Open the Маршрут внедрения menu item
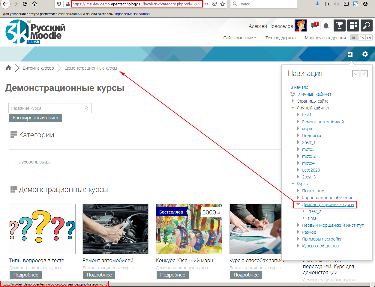 (x=325, y=38)
